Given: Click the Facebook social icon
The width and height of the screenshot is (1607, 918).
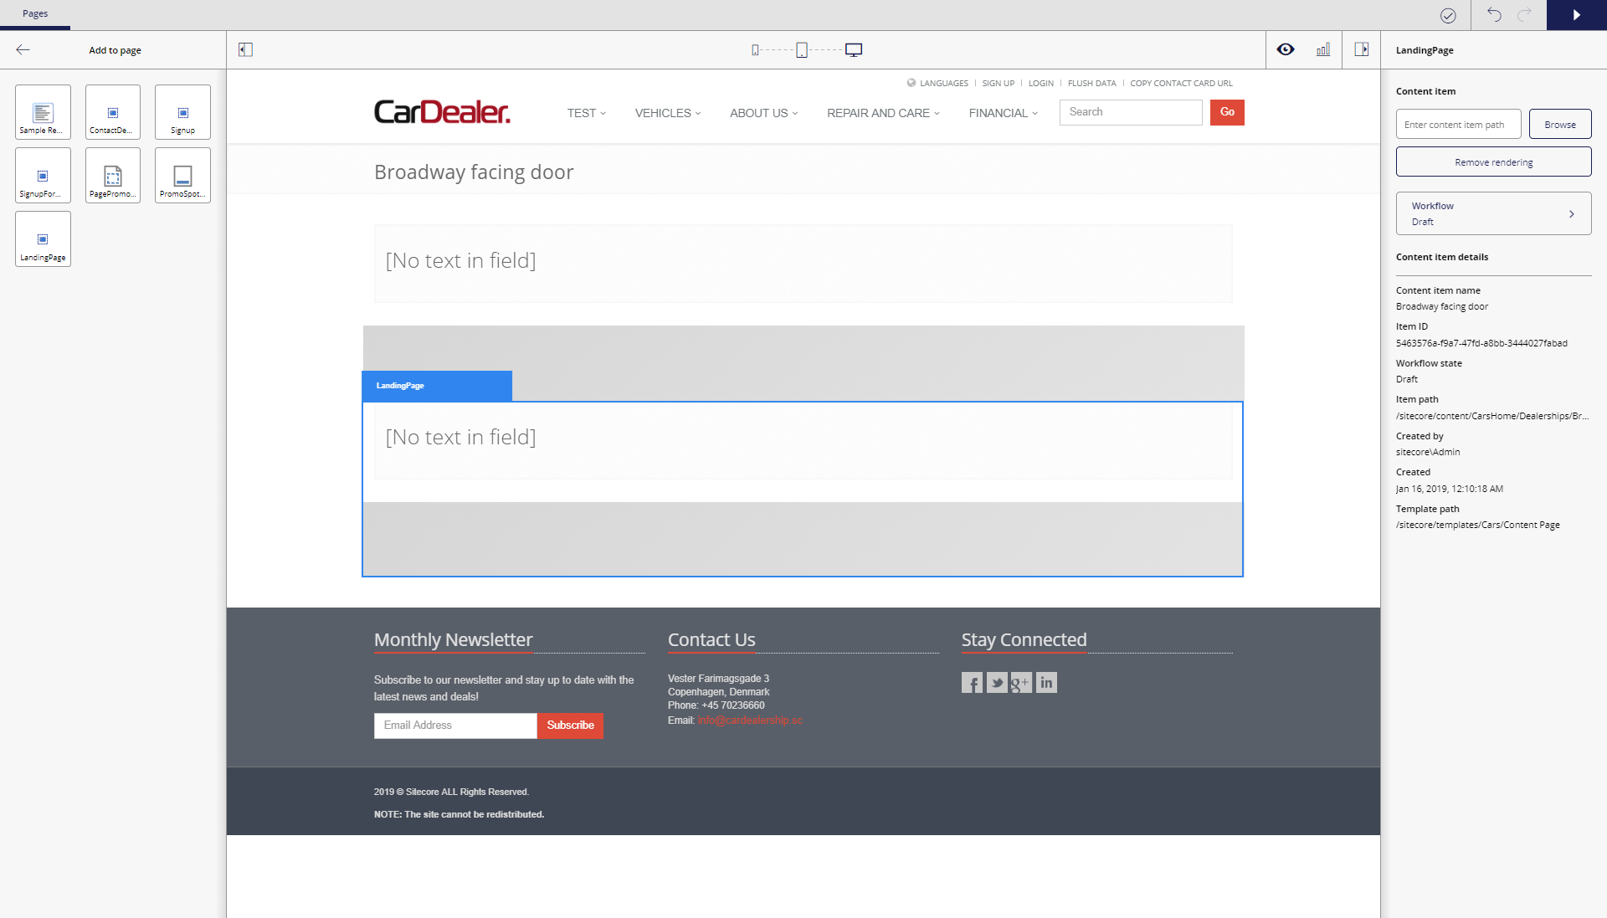Looking at the screenshot, I should (972, 683).
